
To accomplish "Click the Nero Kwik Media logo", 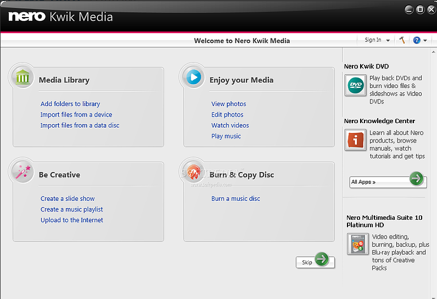I will (x=60, y=16).
